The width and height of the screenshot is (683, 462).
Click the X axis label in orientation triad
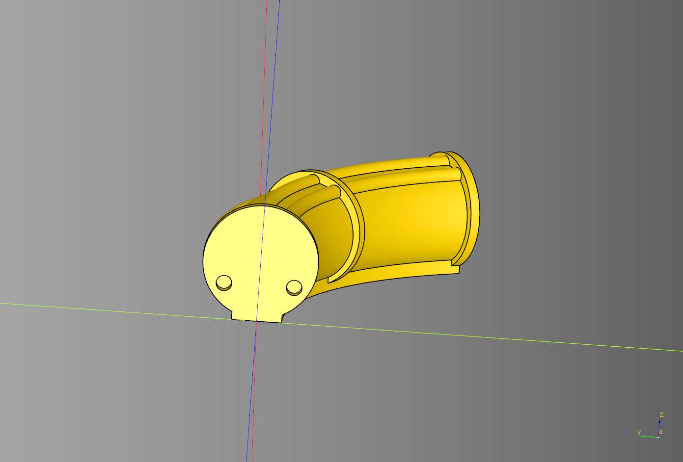point(661,432)
